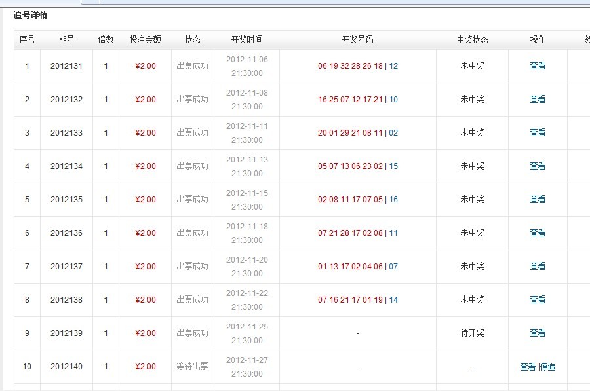Click the 投注金额 column header
The image size is (590, 391).
145,40
